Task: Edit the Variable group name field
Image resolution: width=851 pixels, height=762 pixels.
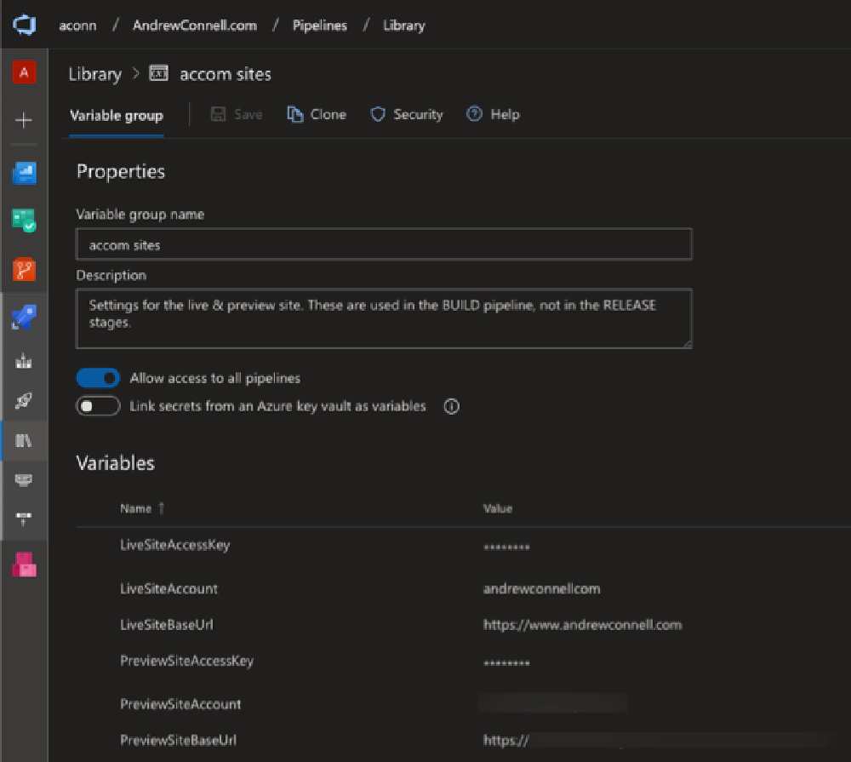Action: [383, 244]
